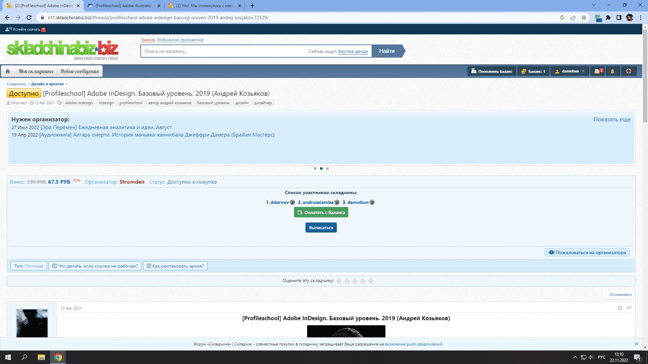The image size is (648, 364).
Task: Open the notifications bell icon
Action: point(613,71)
